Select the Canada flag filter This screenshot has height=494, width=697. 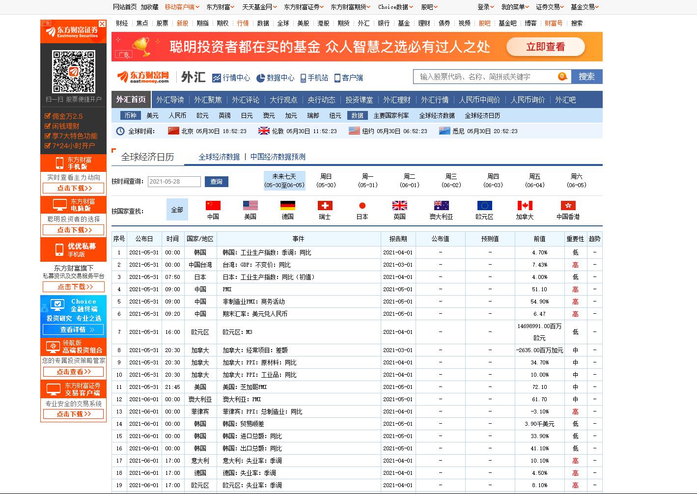(525, 206)
